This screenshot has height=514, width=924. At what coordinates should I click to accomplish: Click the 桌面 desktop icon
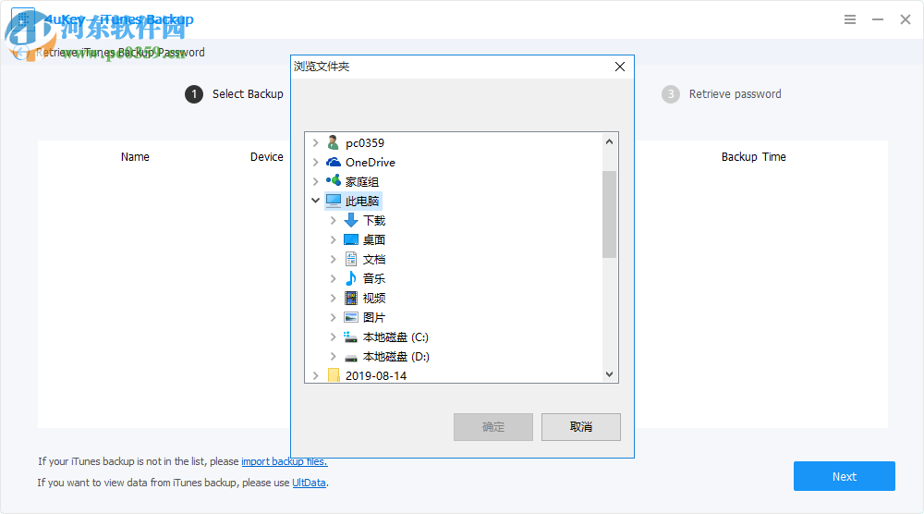[351, 240]
